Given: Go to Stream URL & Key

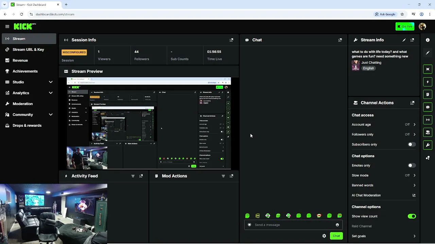Looking at the screenshot, I should click(29, 49).
